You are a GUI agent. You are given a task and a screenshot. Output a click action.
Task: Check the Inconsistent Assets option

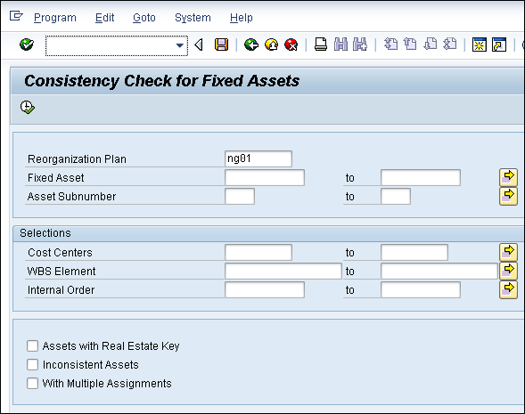tap(32, 364)
